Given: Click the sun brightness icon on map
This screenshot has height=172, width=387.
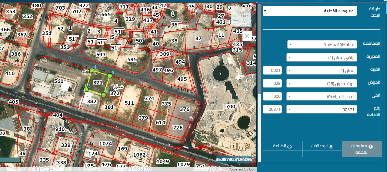Looking at the screenshot, I should [x=247, y=36].
